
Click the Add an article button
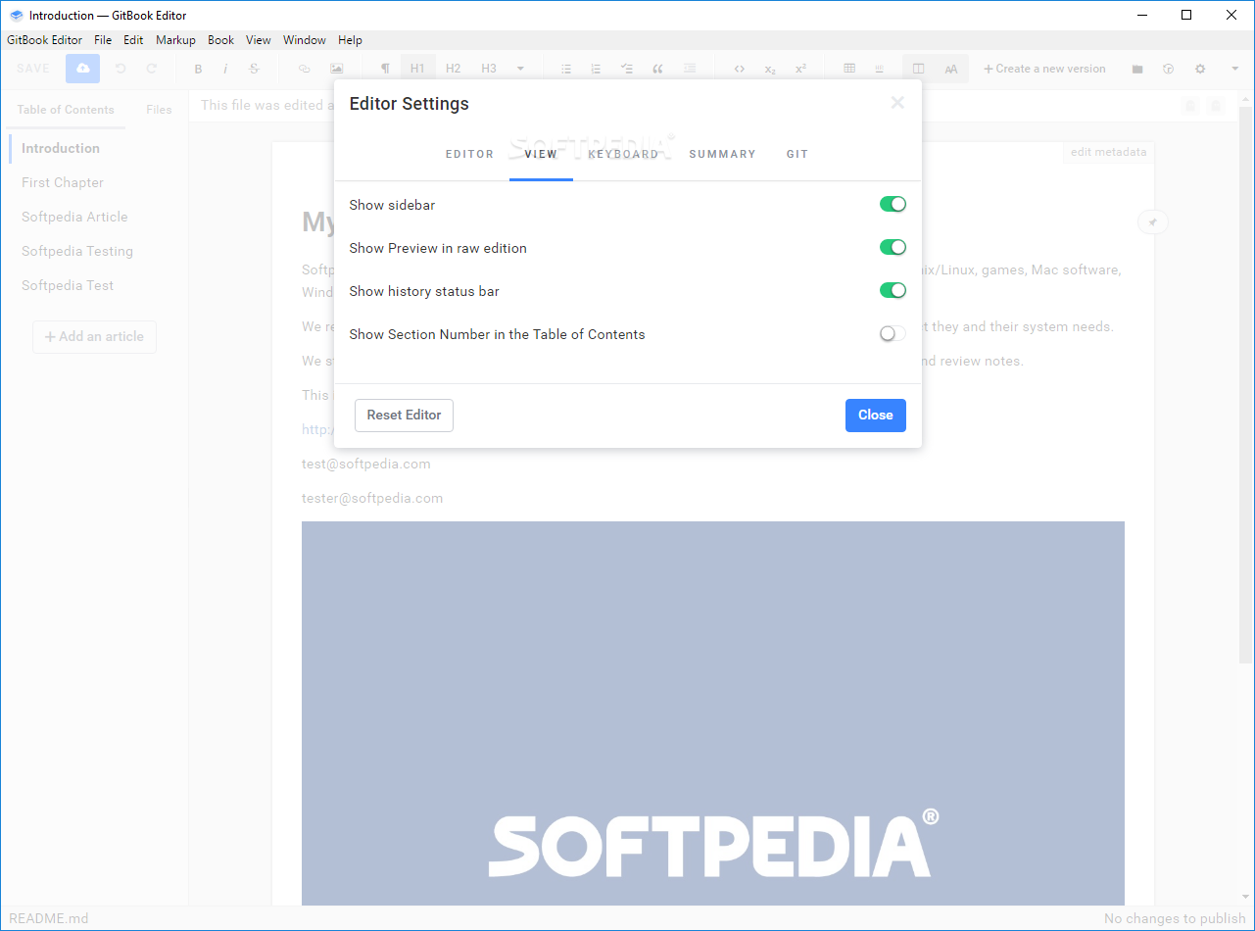click(94, 336)
